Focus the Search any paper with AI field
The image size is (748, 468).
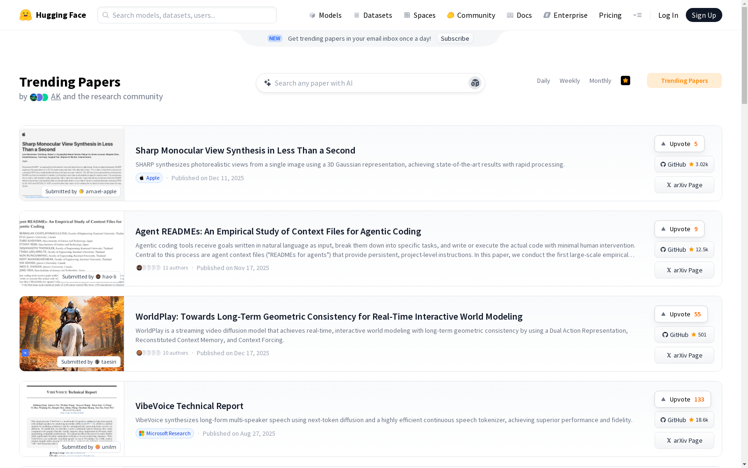coord(370,83)
